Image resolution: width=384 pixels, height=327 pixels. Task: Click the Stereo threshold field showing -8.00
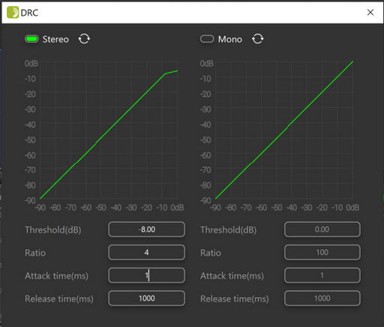[x=147, y=229]
